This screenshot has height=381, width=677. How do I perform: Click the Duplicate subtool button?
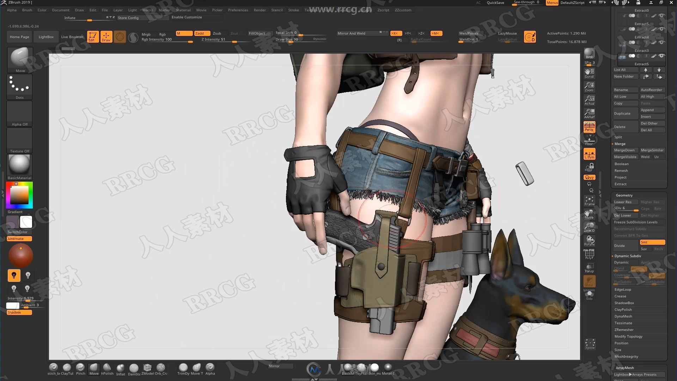tap(626, 113)
